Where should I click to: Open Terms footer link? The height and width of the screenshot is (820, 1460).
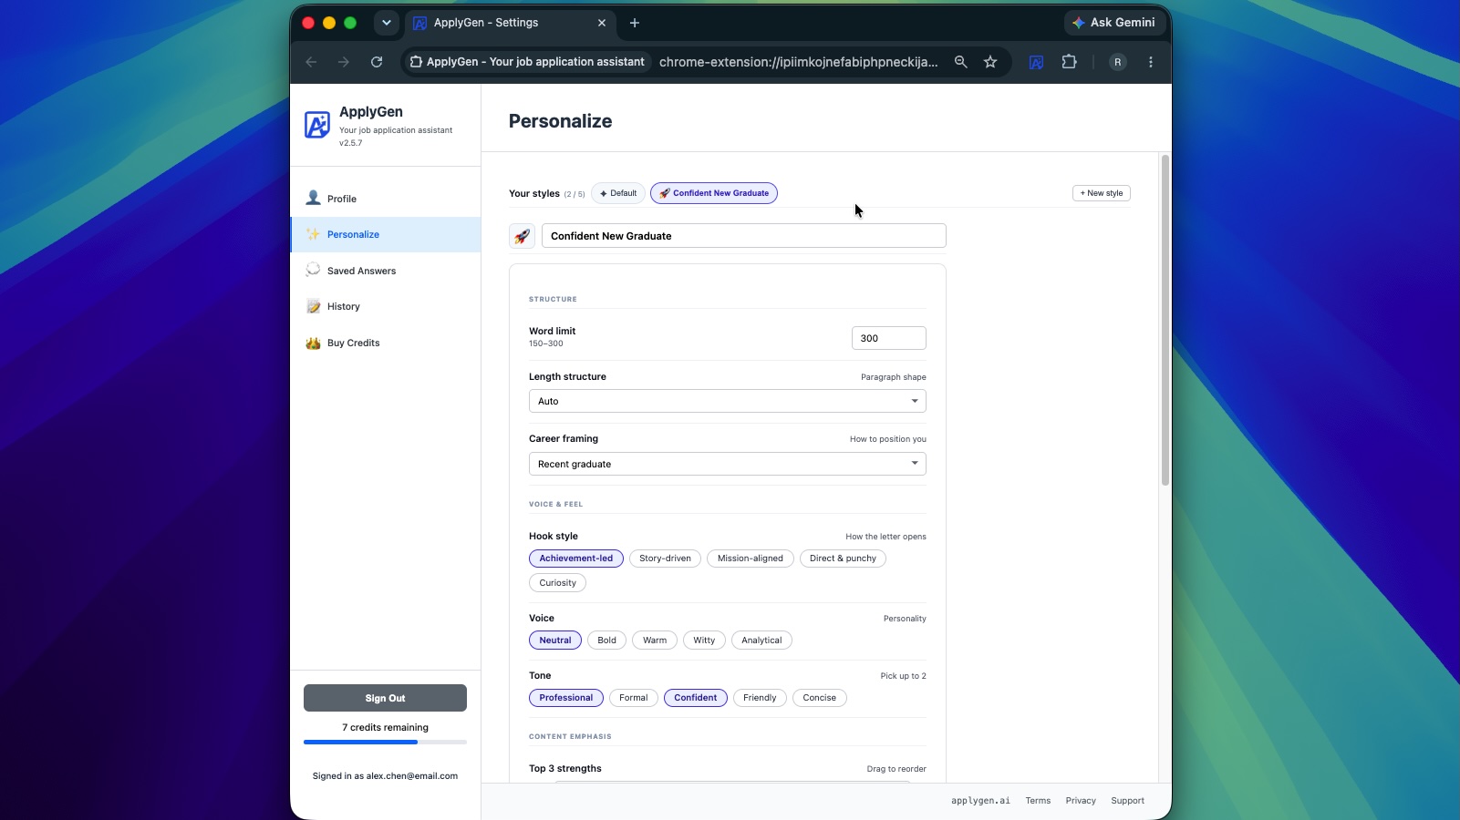click(x=1038, y=801)
